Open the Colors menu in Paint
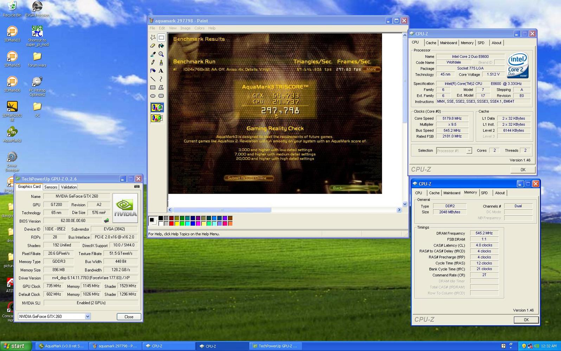The image size is (561, 351). [x=199, y=28]
